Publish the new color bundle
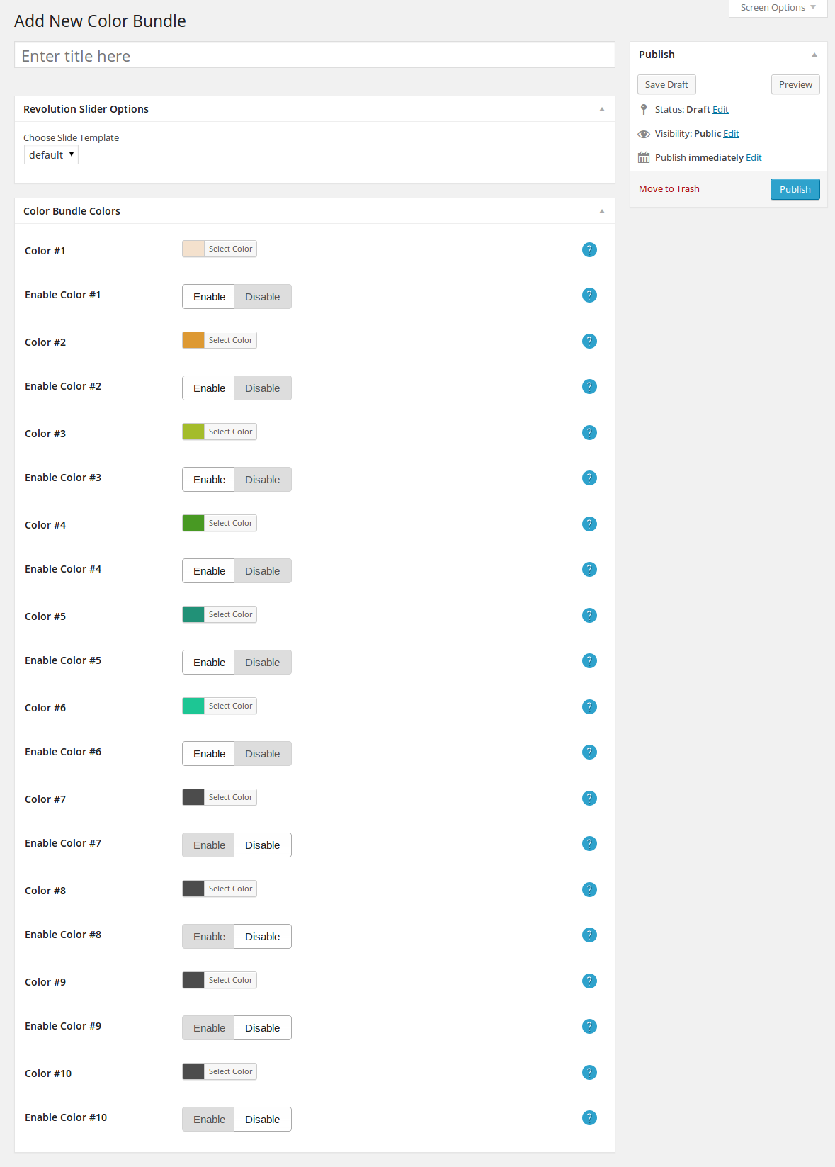Viewport: 835px width, 1167px height. 795,189
